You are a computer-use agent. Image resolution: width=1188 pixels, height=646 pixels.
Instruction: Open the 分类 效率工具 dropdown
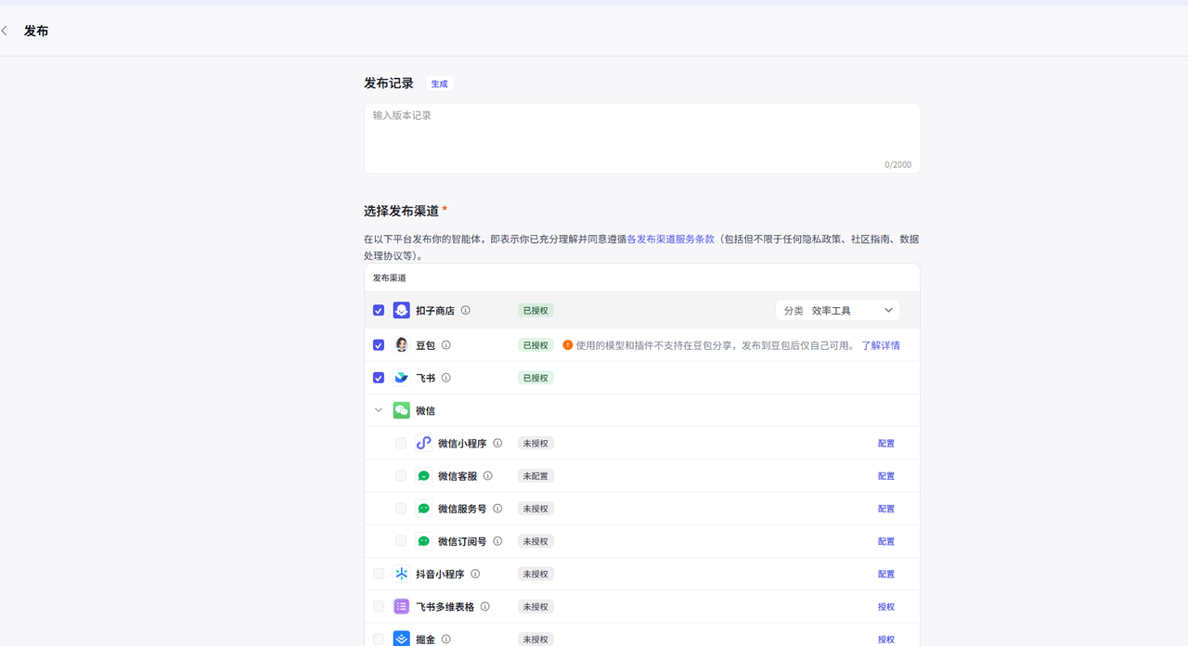pos(838,310)
